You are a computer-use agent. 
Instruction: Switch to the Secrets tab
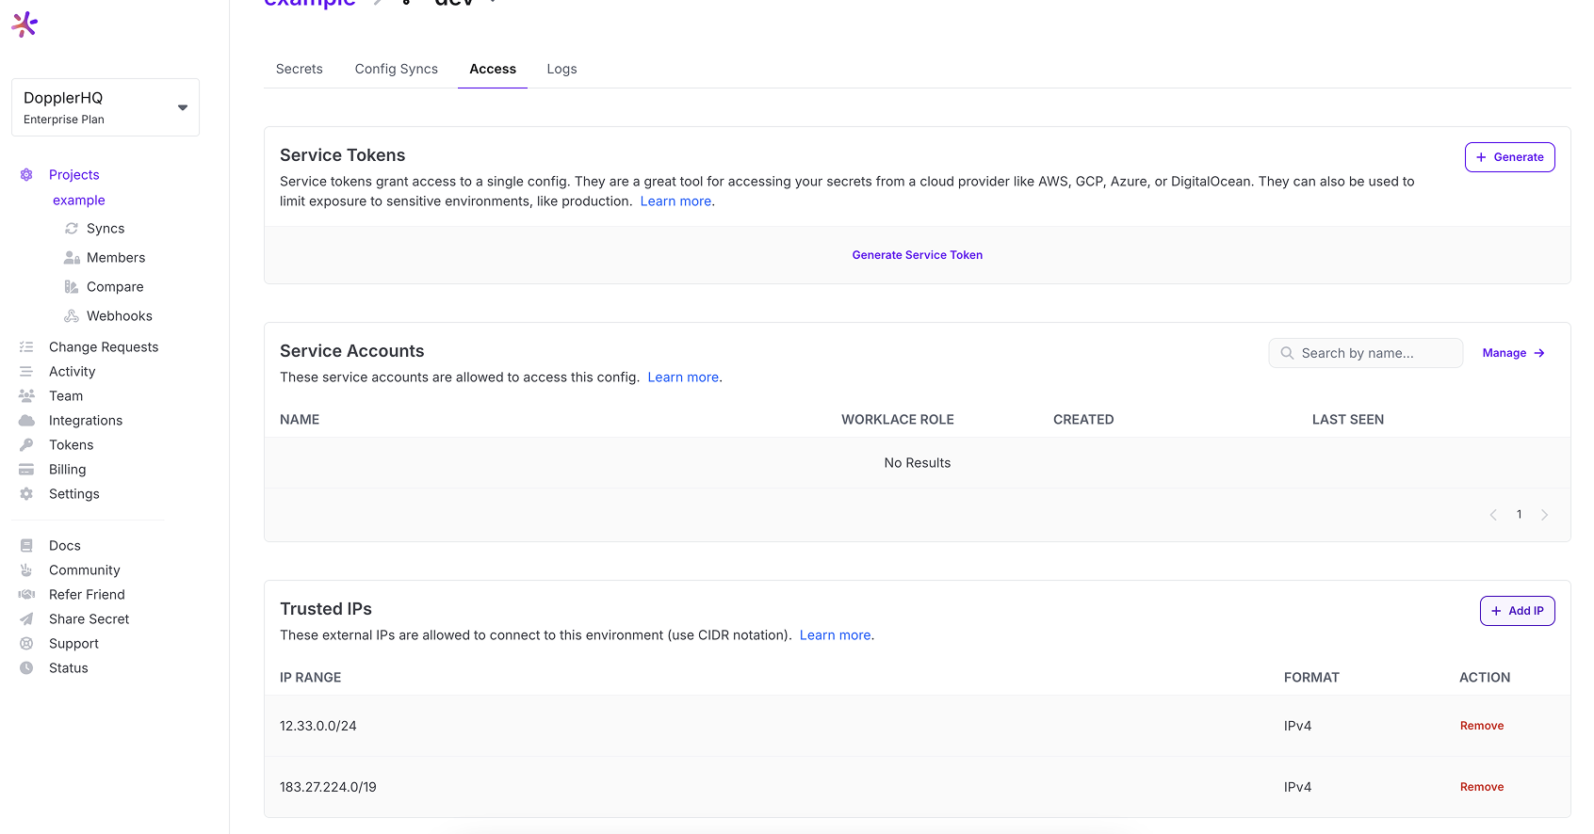pos(300,69)
